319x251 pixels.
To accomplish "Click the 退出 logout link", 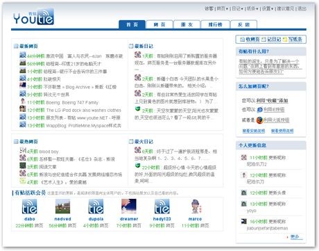I will [302, 9].
